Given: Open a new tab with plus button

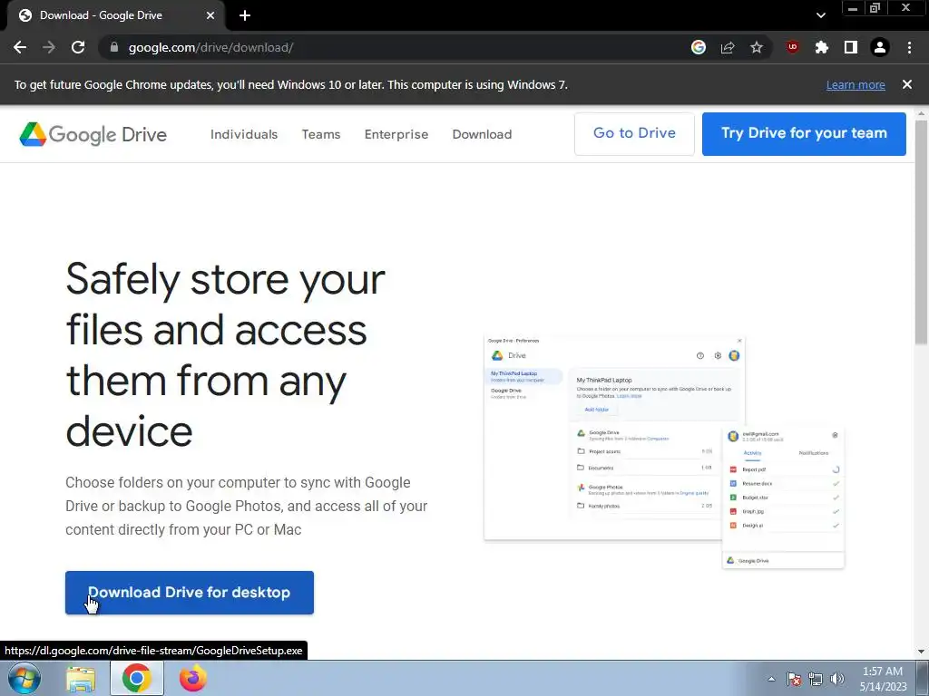Looking at the screenshot, I should click(245, 15).
